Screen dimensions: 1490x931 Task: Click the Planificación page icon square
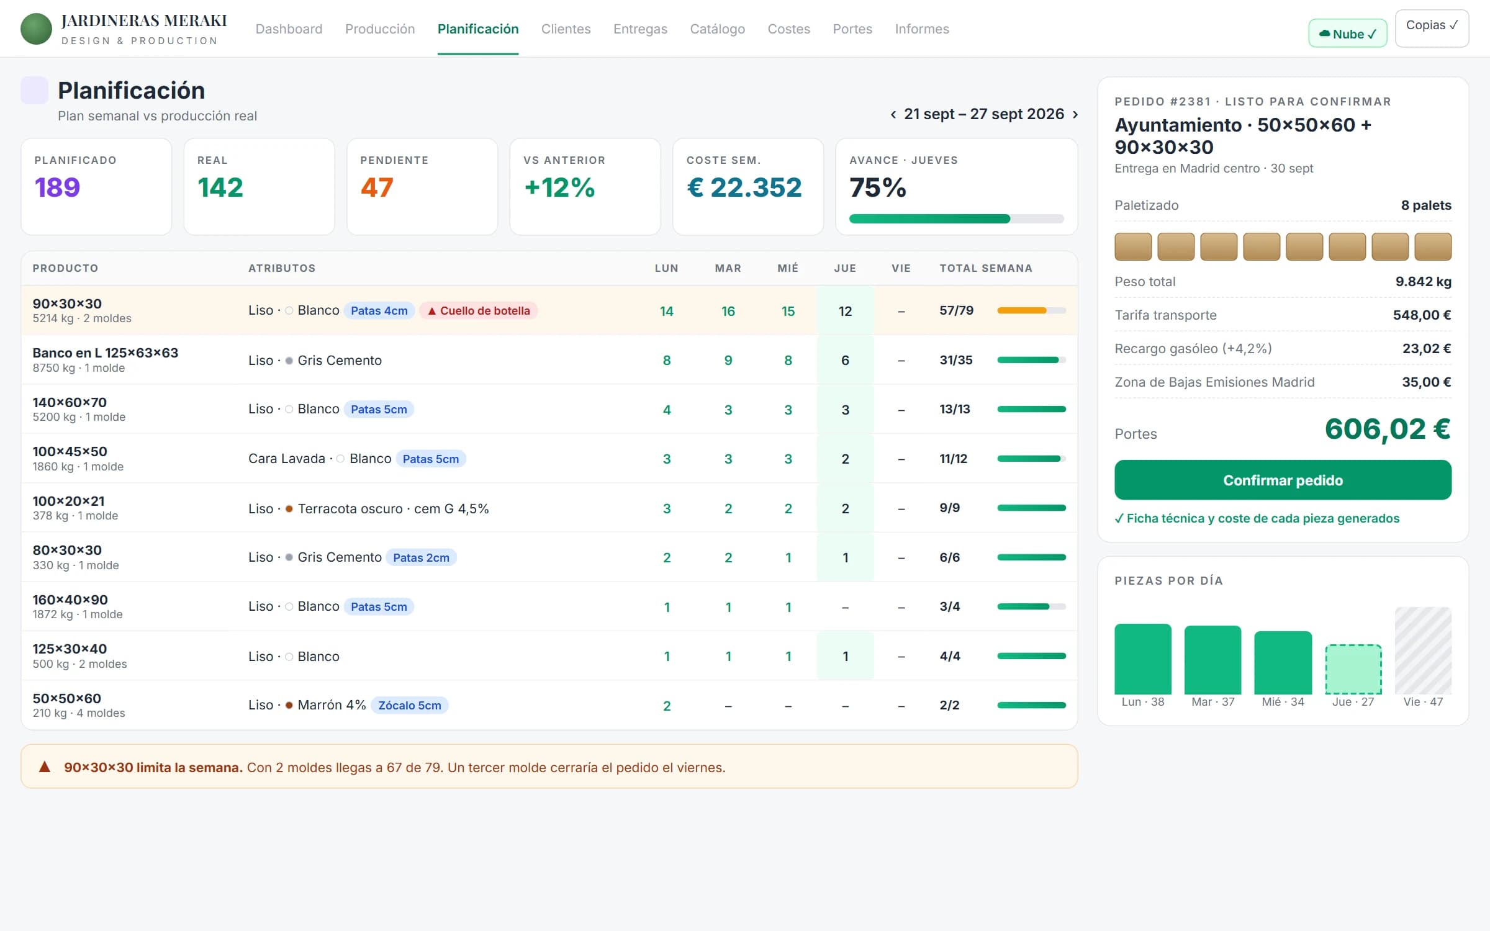tap(34, 91)
